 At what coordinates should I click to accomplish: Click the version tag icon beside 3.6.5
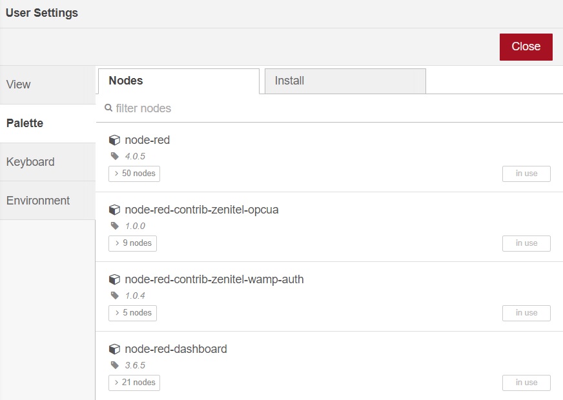tap(115, 365)
